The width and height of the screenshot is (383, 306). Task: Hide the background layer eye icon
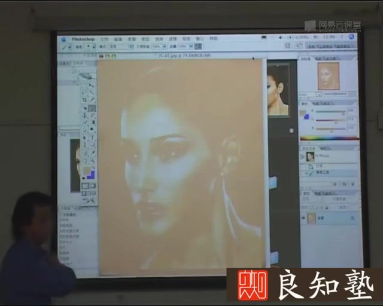point(303,218)
